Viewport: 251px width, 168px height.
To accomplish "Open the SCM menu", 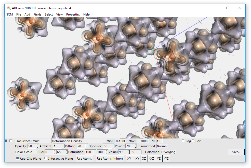I will 9,15.
